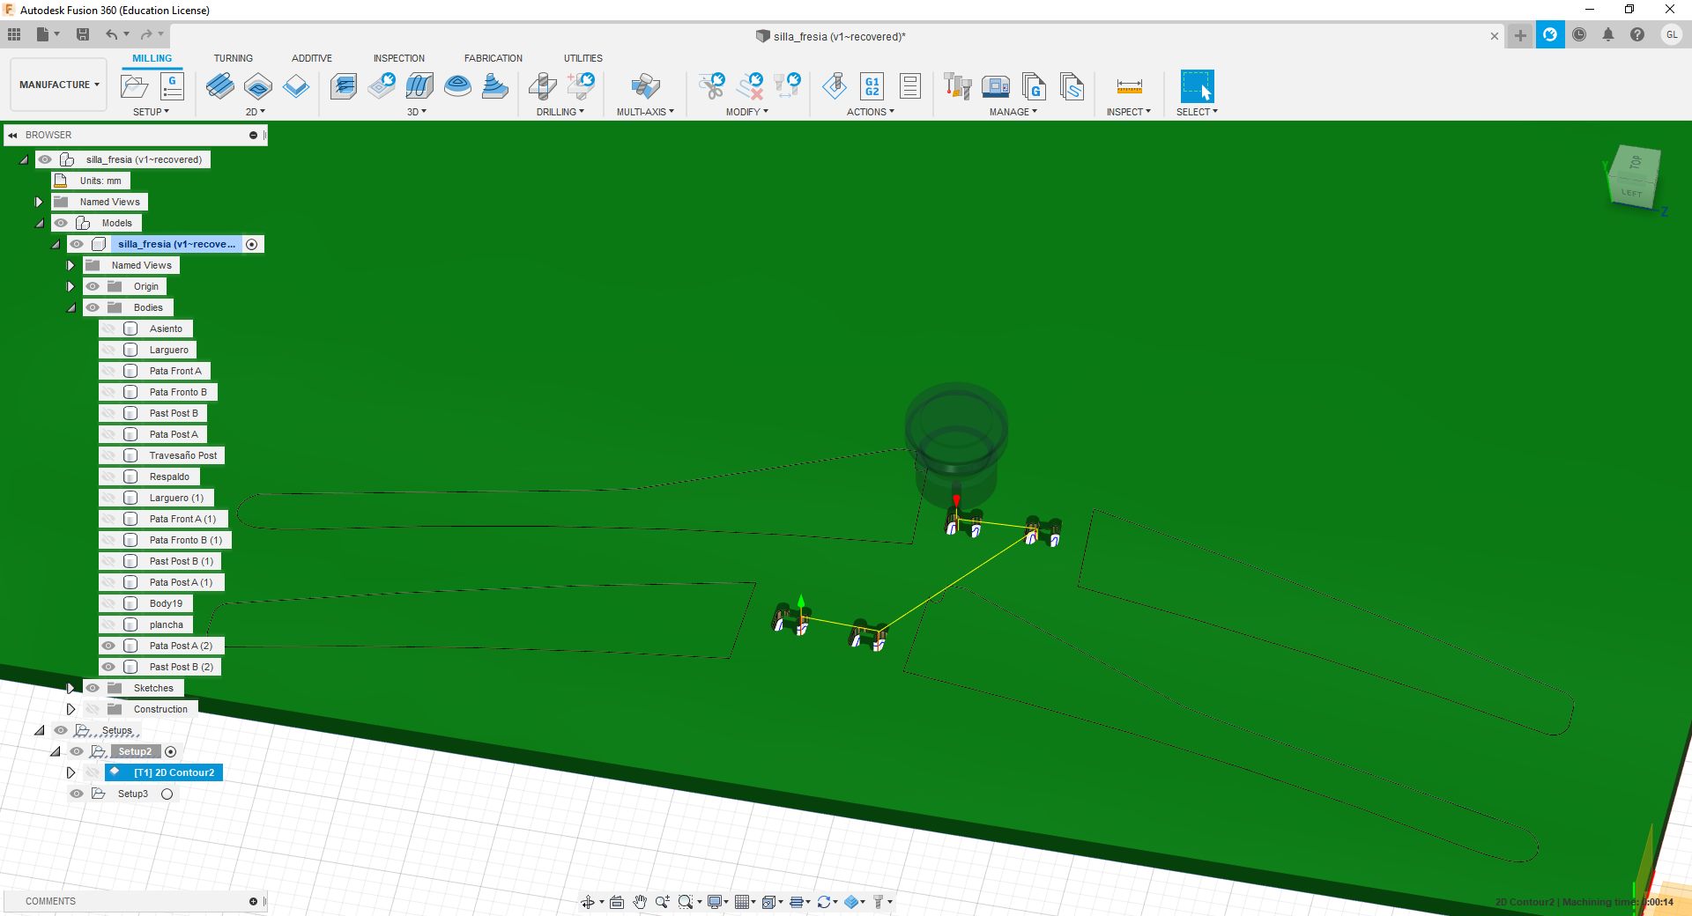Toggle visibility of Origin folder
Screen dimensions: 1692x916
click(x=93, y=286)
